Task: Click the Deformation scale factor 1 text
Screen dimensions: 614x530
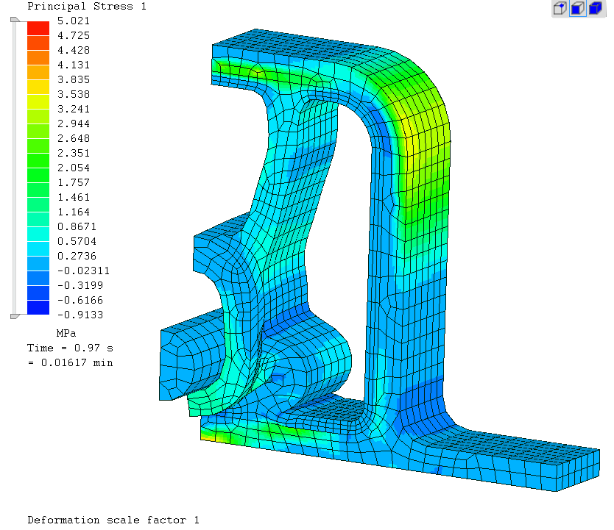Action: [x=113, y=520]
